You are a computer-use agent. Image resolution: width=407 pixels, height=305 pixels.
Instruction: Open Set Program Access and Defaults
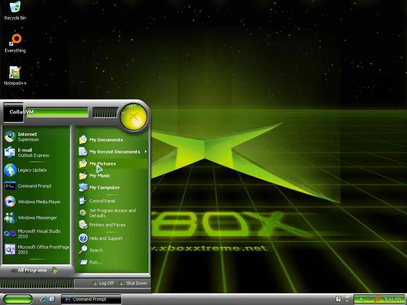(x=113, y=213)
